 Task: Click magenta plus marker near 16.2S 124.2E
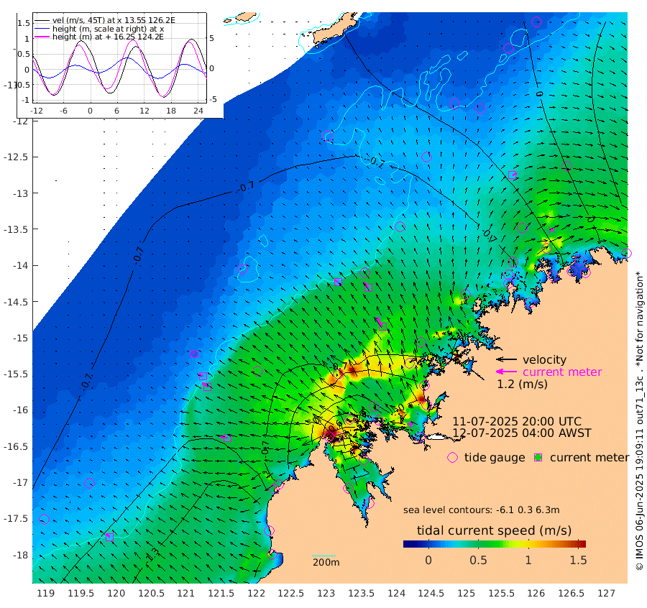410,424
